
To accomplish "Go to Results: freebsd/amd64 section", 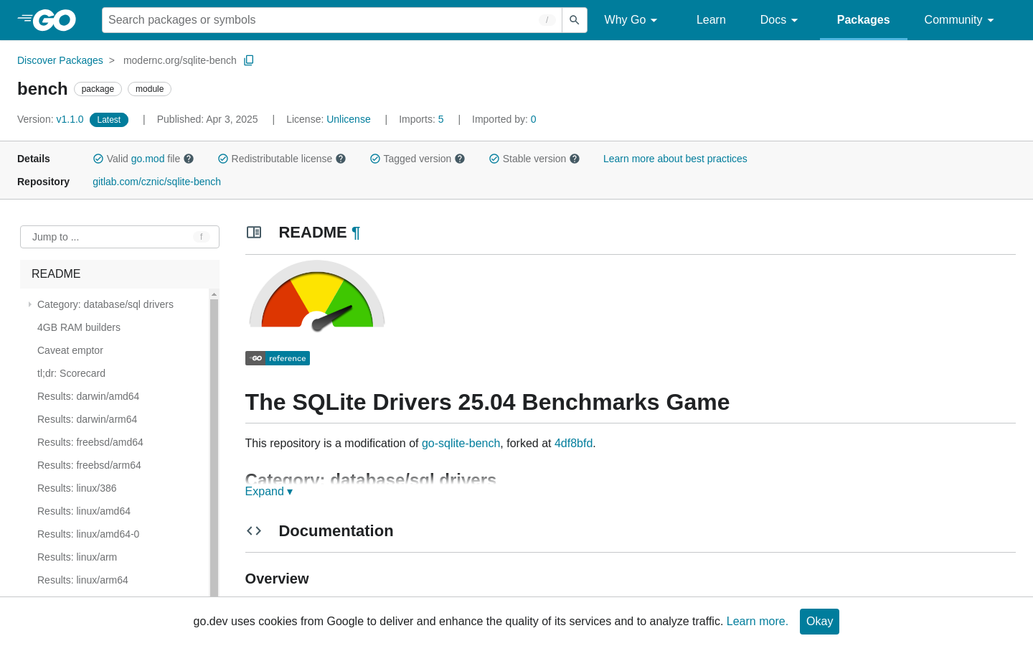I will tap(90, 442).
